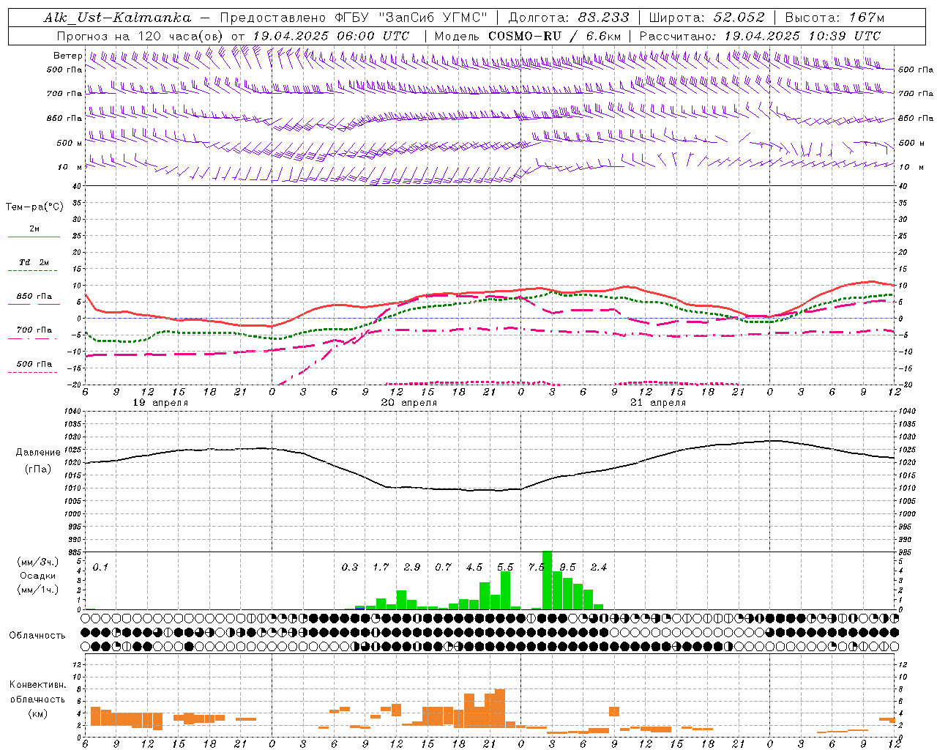Click the station title Alk_Ust-Kalmanka
This screenshot has width=937, height=750.
pyautogui.click(x=118, y=18)
